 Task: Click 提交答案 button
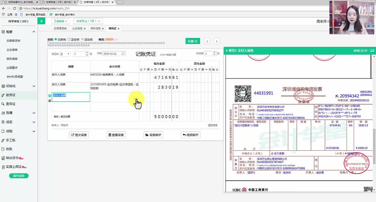[79, 135]
